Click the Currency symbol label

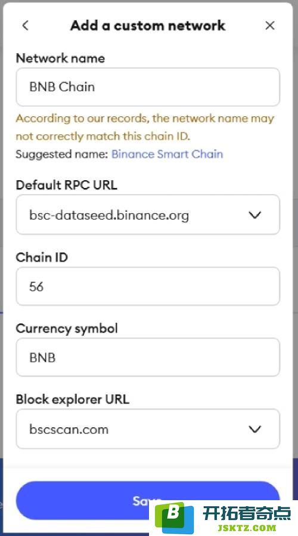click(x=67, y=328)
